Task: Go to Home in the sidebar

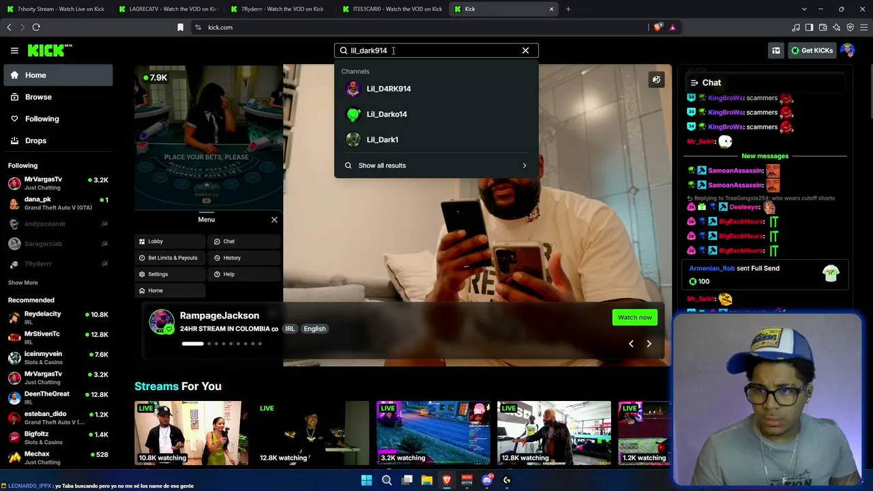Action: [x=58, y=75]
